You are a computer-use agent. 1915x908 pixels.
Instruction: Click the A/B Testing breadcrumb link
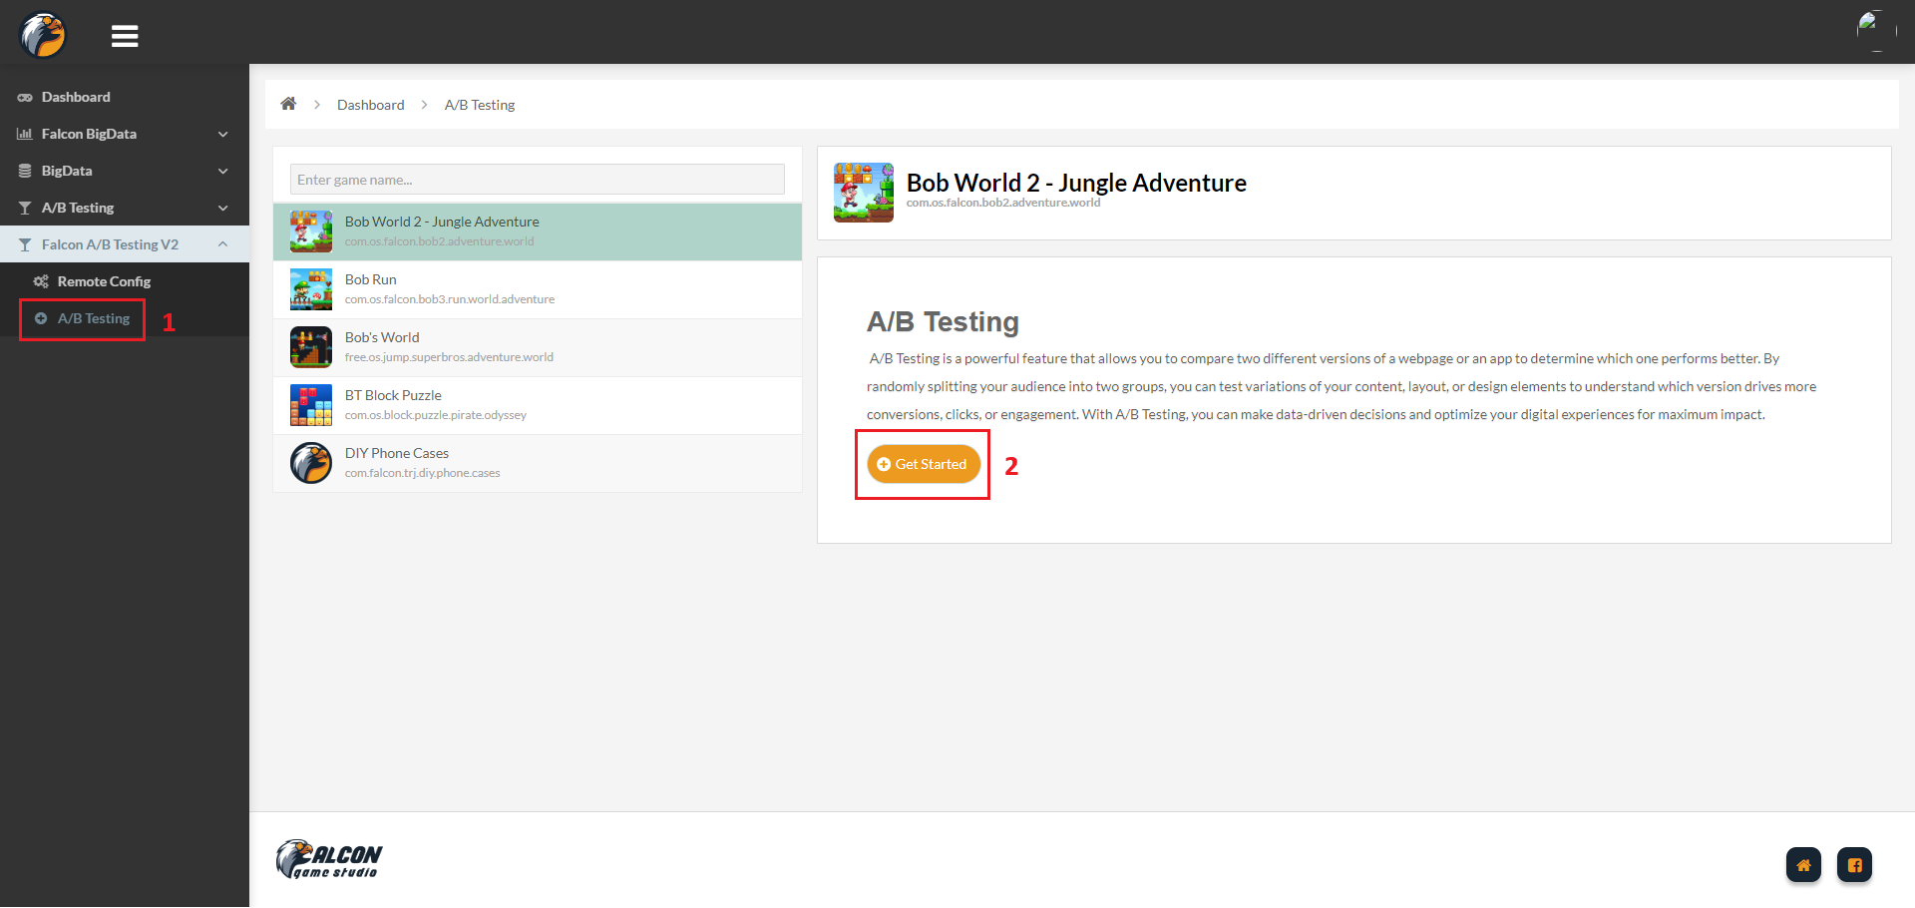coord(480,105)
